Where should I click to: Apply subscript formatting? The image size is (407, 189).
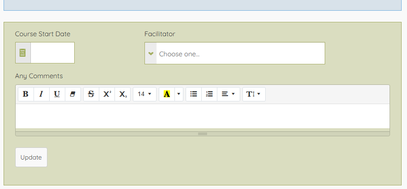(123, 94)
